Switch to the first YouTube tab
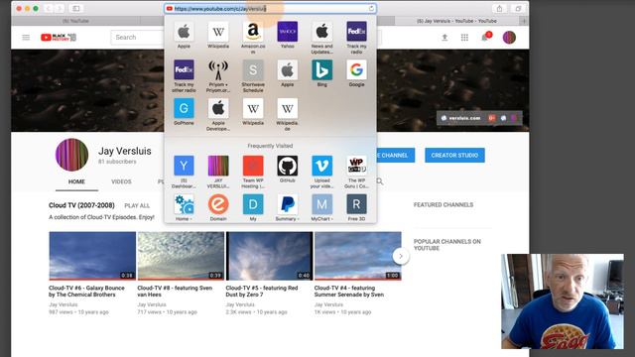This screenshot has height=357, width=635. coord(75,21)
